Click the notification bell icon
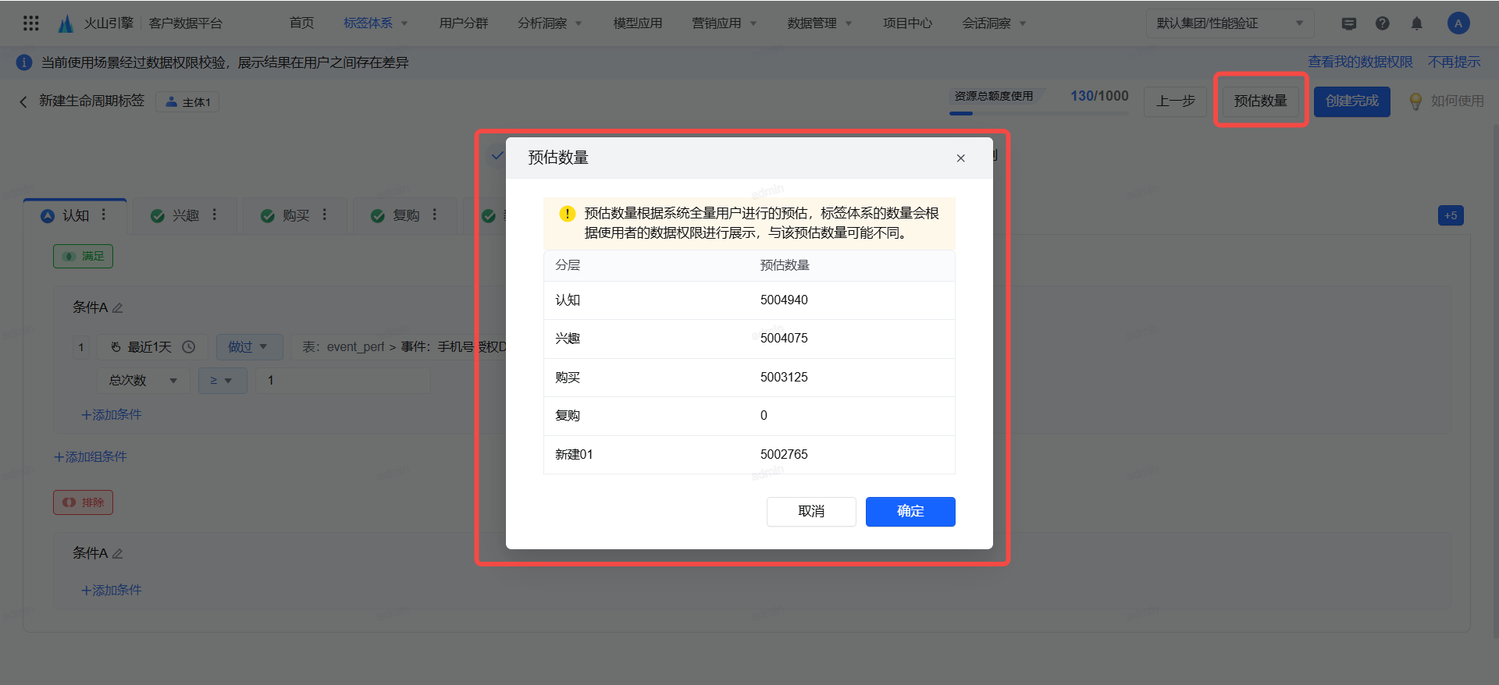Screen dimensions: 1499x685 1416,23
